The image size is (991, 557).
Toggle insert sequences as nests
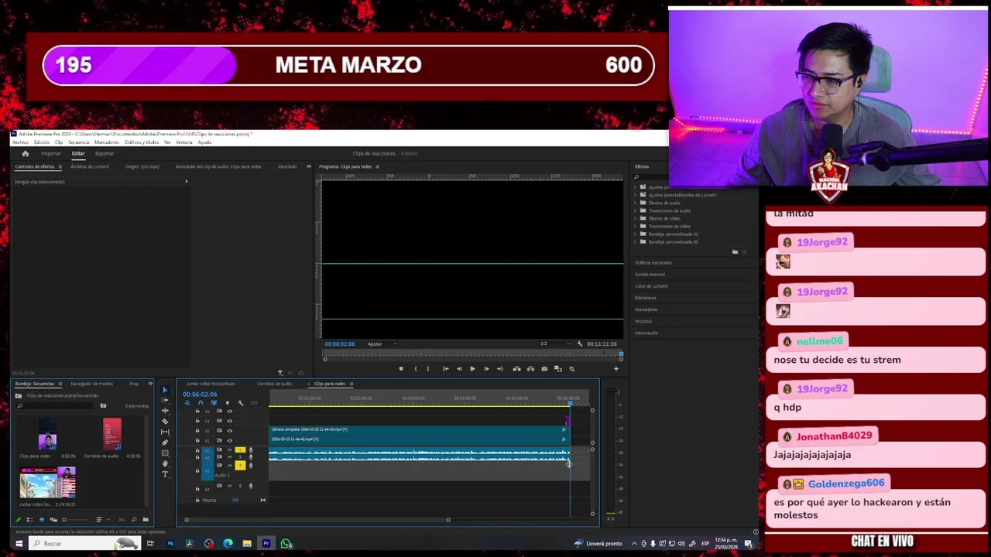coord(187,403)
